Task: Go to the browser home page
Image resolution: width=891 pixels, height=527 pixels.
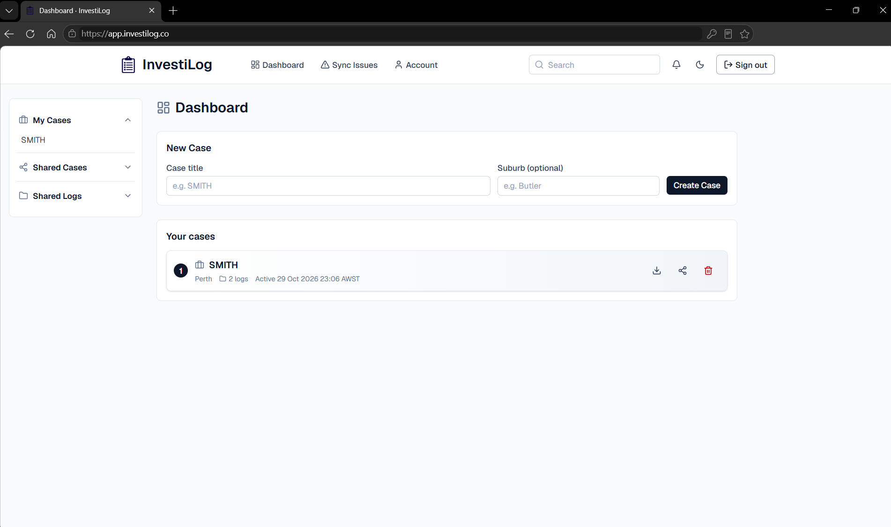Action: click(x=52, y=34)
